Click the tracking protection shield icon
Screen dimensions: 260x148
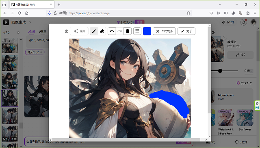tap(50, 13)
